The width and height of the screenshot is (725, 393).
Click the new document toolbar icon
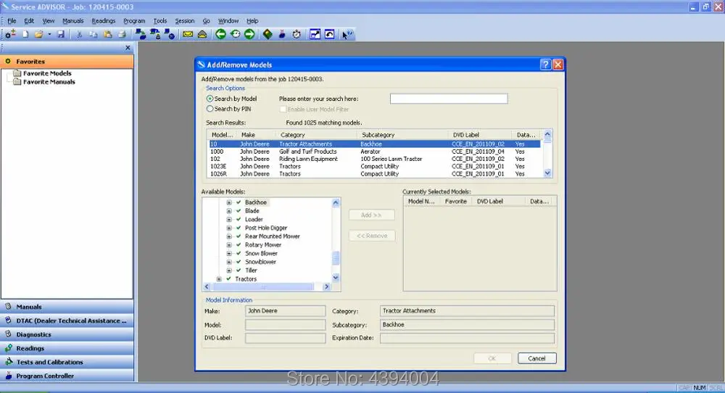[x=25, y=34]
